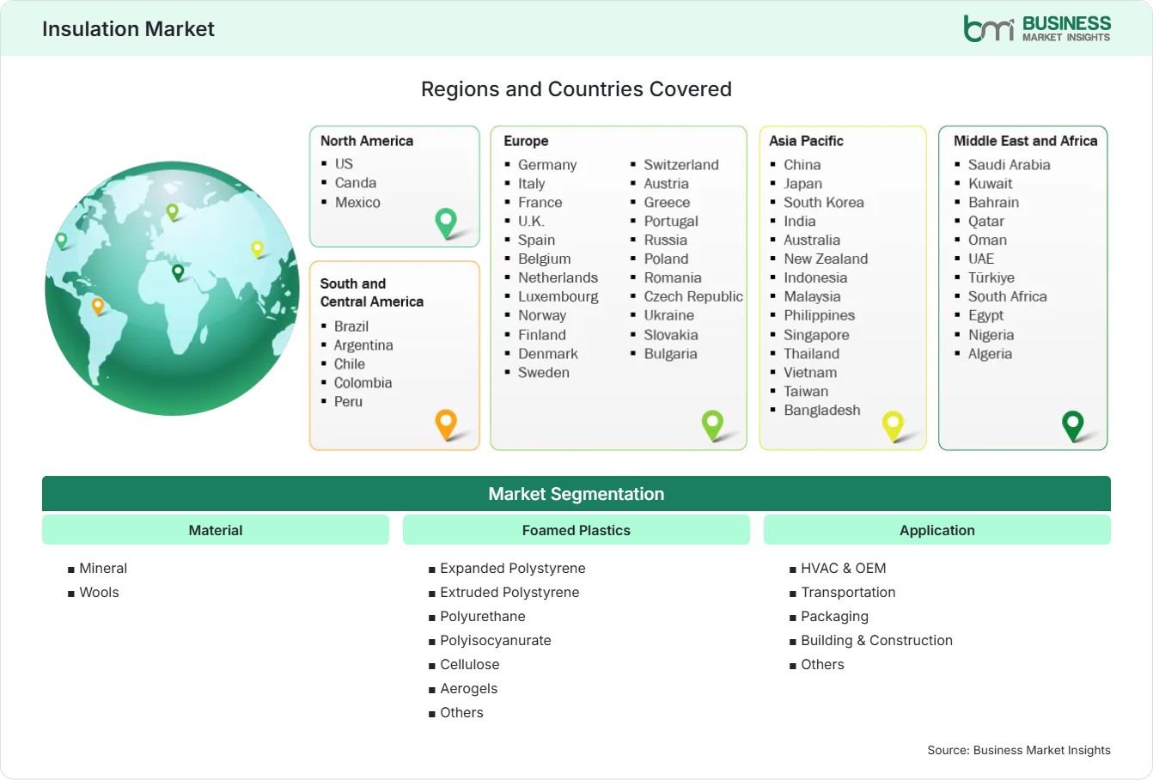
Task: Click the North America region heading
Action: pos(367,141)
